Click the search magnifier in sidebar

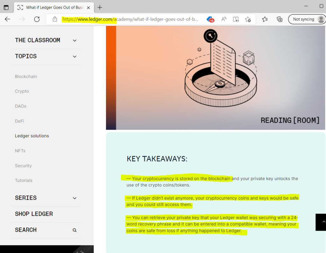pos(74,230)
